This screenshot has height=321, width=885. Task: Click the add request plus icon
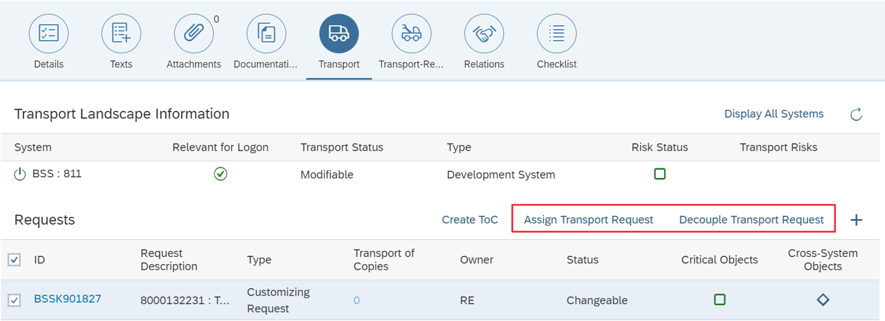coord(856,220)
